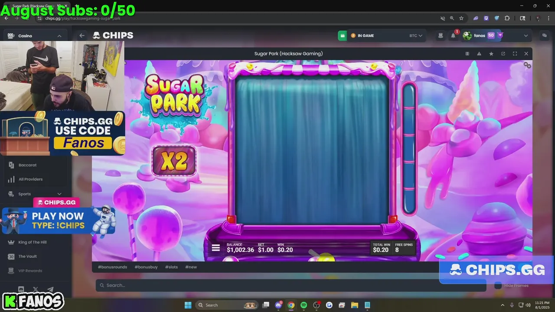Image resolution: width=555 pixels, height=312 pixels.
Task: Click the BALANCE $1,002.36 display
Action: (x=240, y=248)
